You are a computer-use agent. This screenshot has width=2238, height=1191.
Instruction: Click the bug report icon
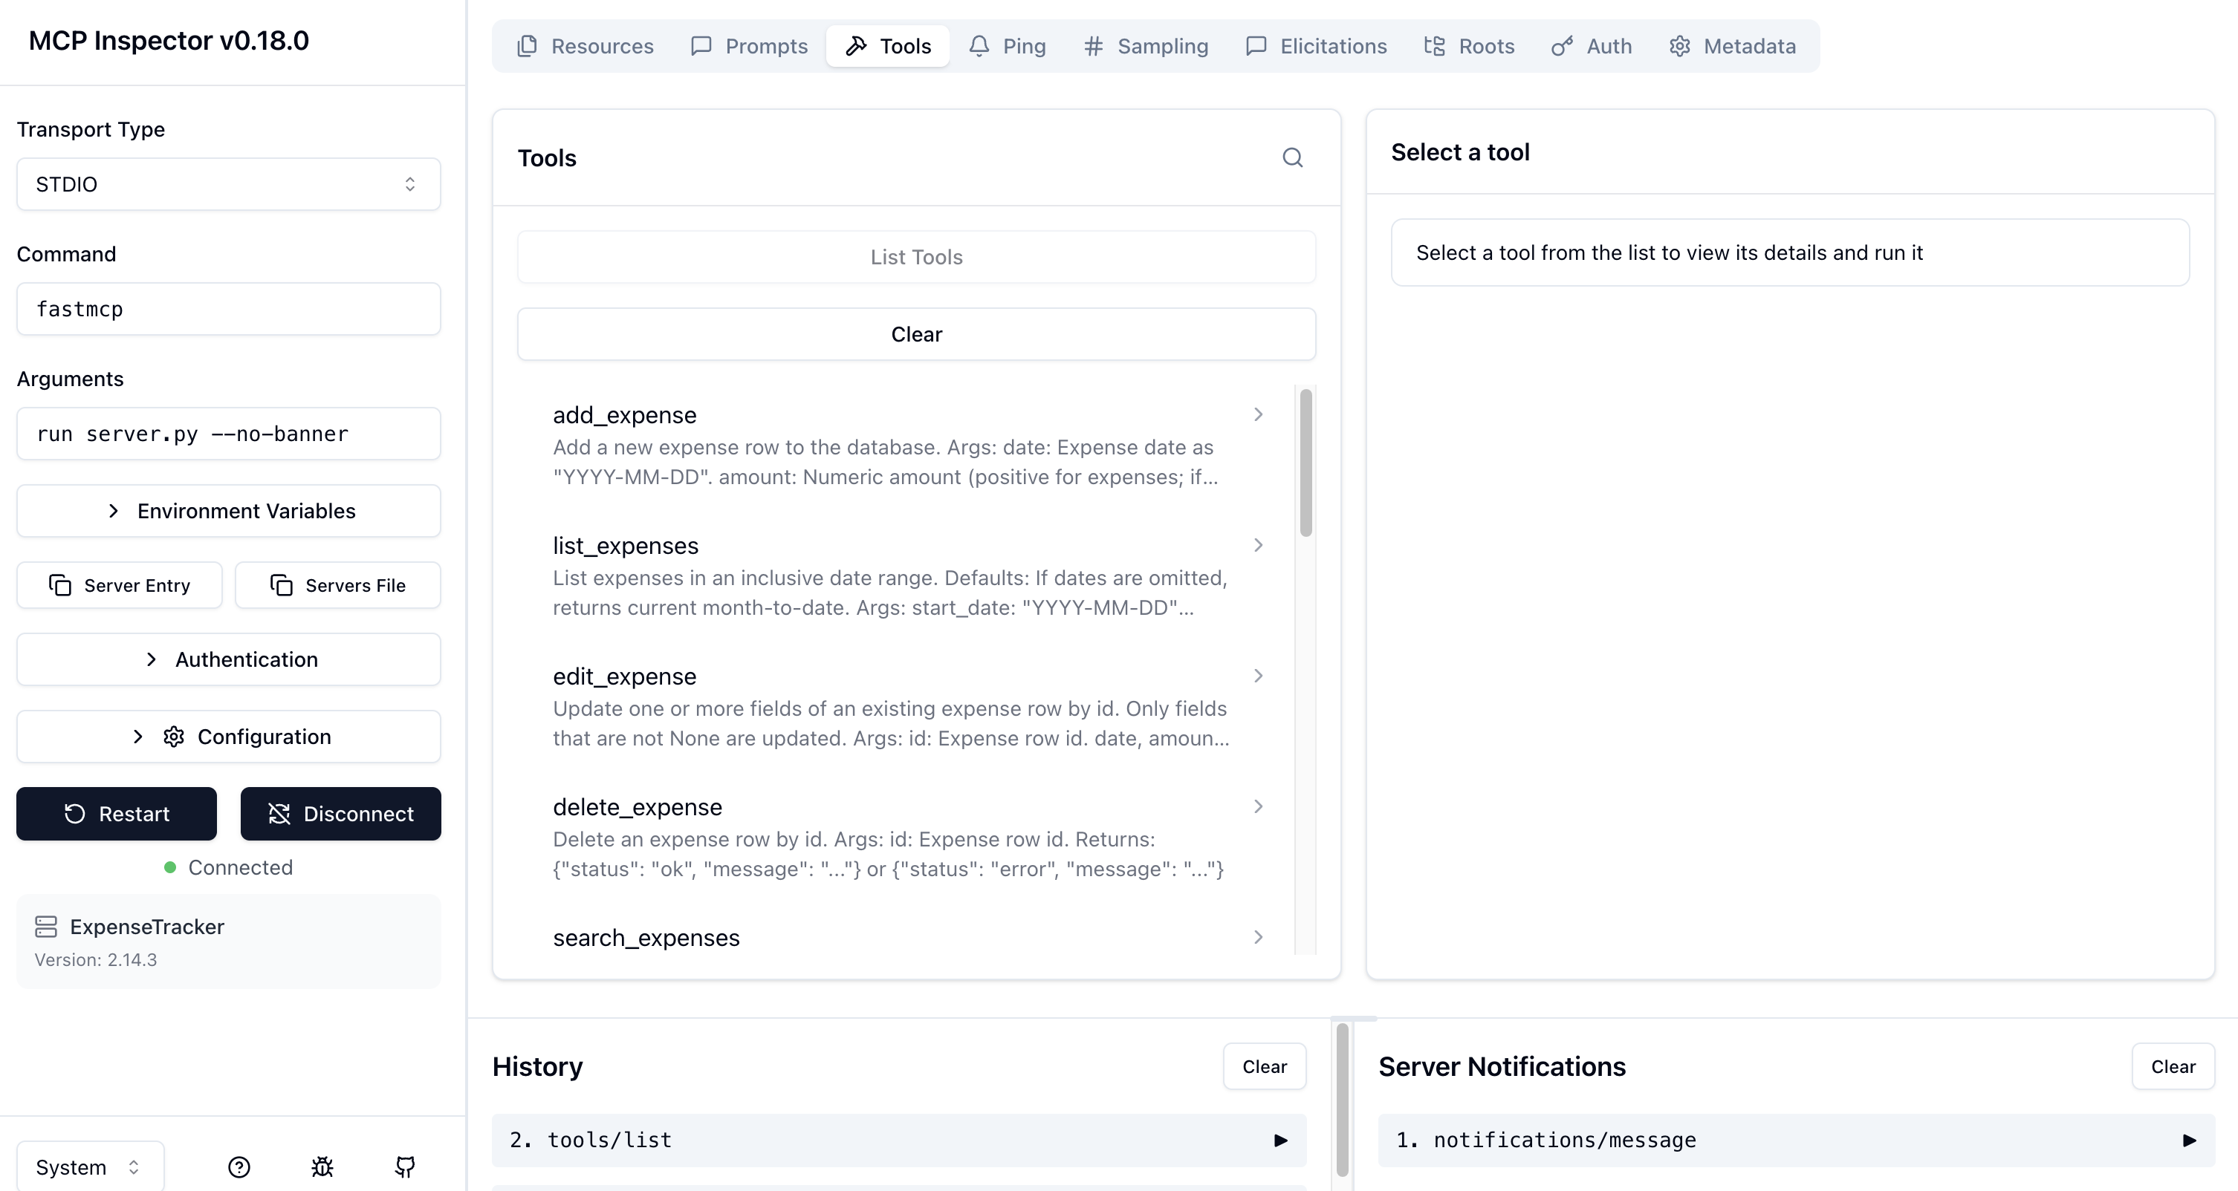click(x=322, y=1166)
